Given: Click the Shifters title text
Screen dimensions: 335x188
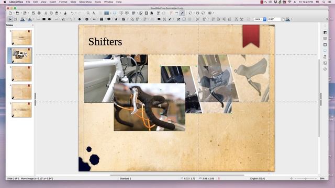Looking at the screenshot, I should [105, 42].
